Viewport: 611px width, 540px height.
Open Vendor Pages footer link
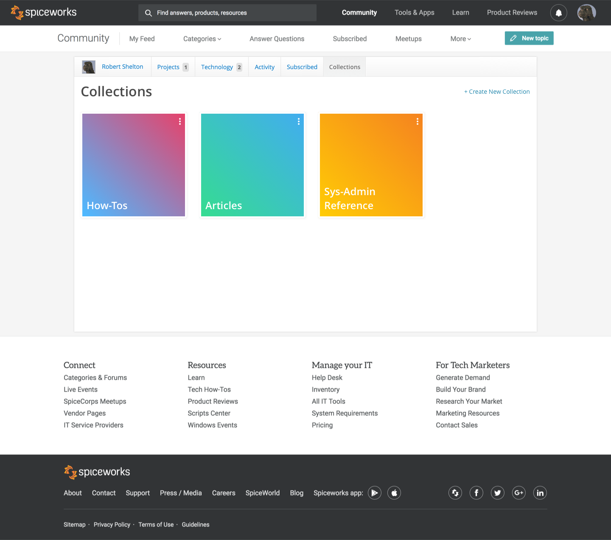pos(85,413)
